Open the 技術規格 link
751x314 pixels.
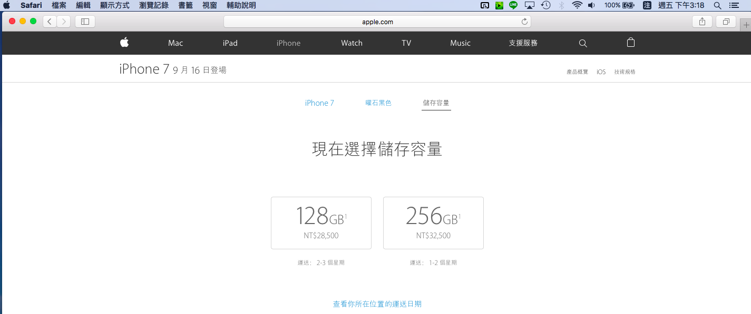(625, 72)
